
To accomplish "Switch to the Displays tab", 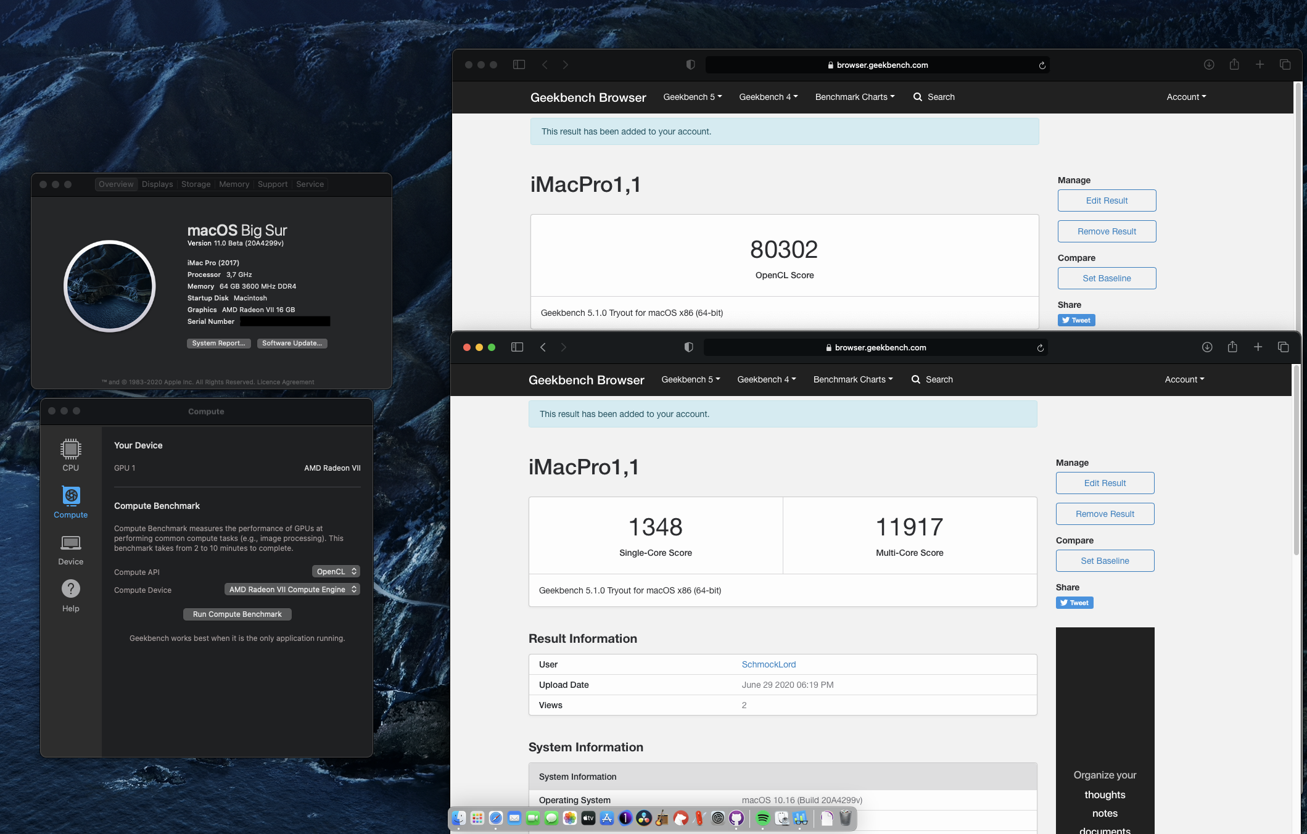I will pyautogui.click(x=157, y=184).
